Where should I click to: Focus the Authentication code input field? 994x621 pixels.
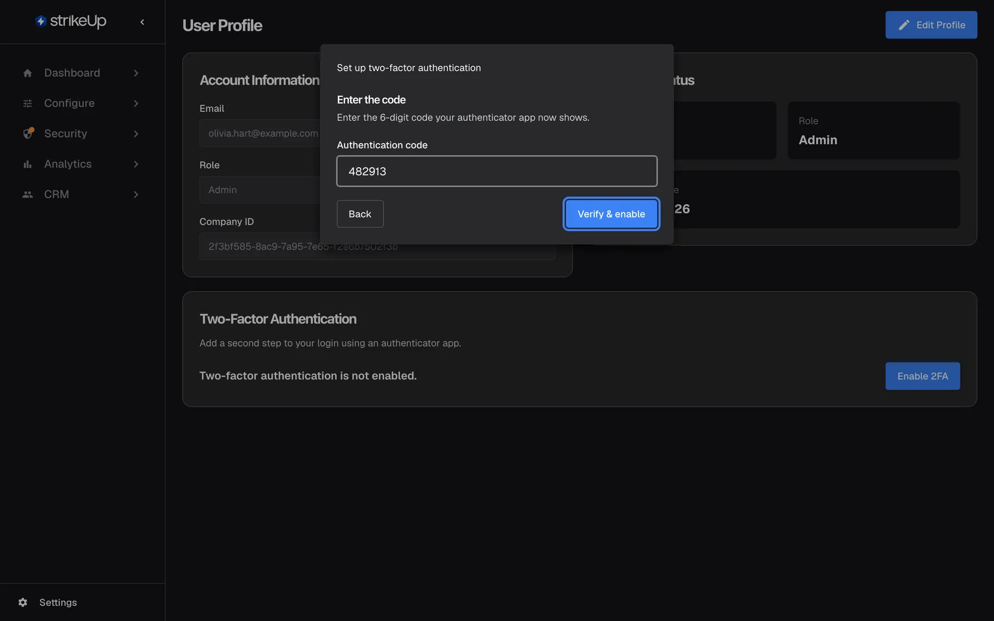coord(497,171)
